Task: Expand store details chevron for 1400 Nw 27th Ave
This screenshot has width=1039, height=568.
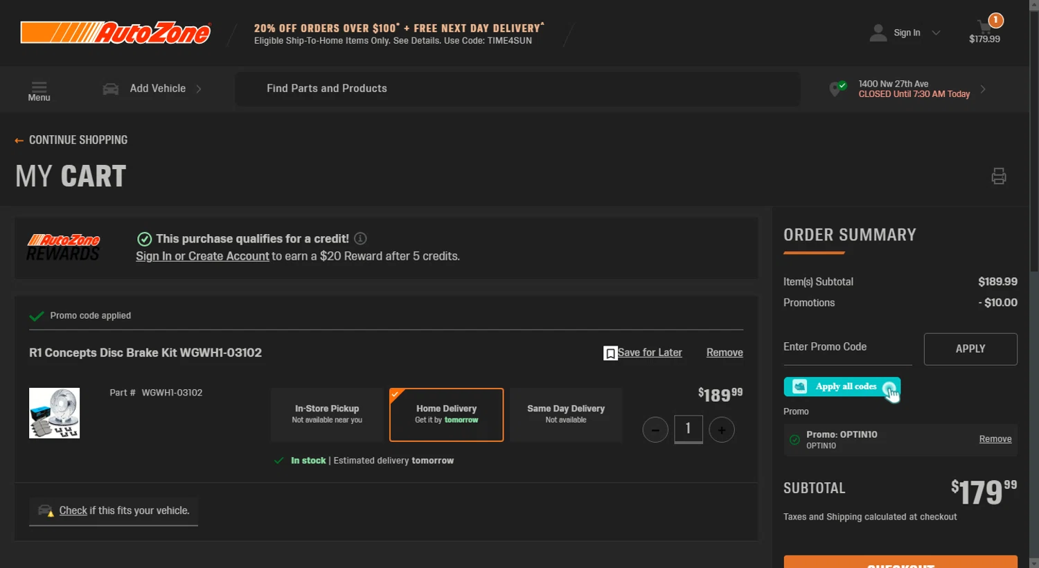Action: pos(983,89)
